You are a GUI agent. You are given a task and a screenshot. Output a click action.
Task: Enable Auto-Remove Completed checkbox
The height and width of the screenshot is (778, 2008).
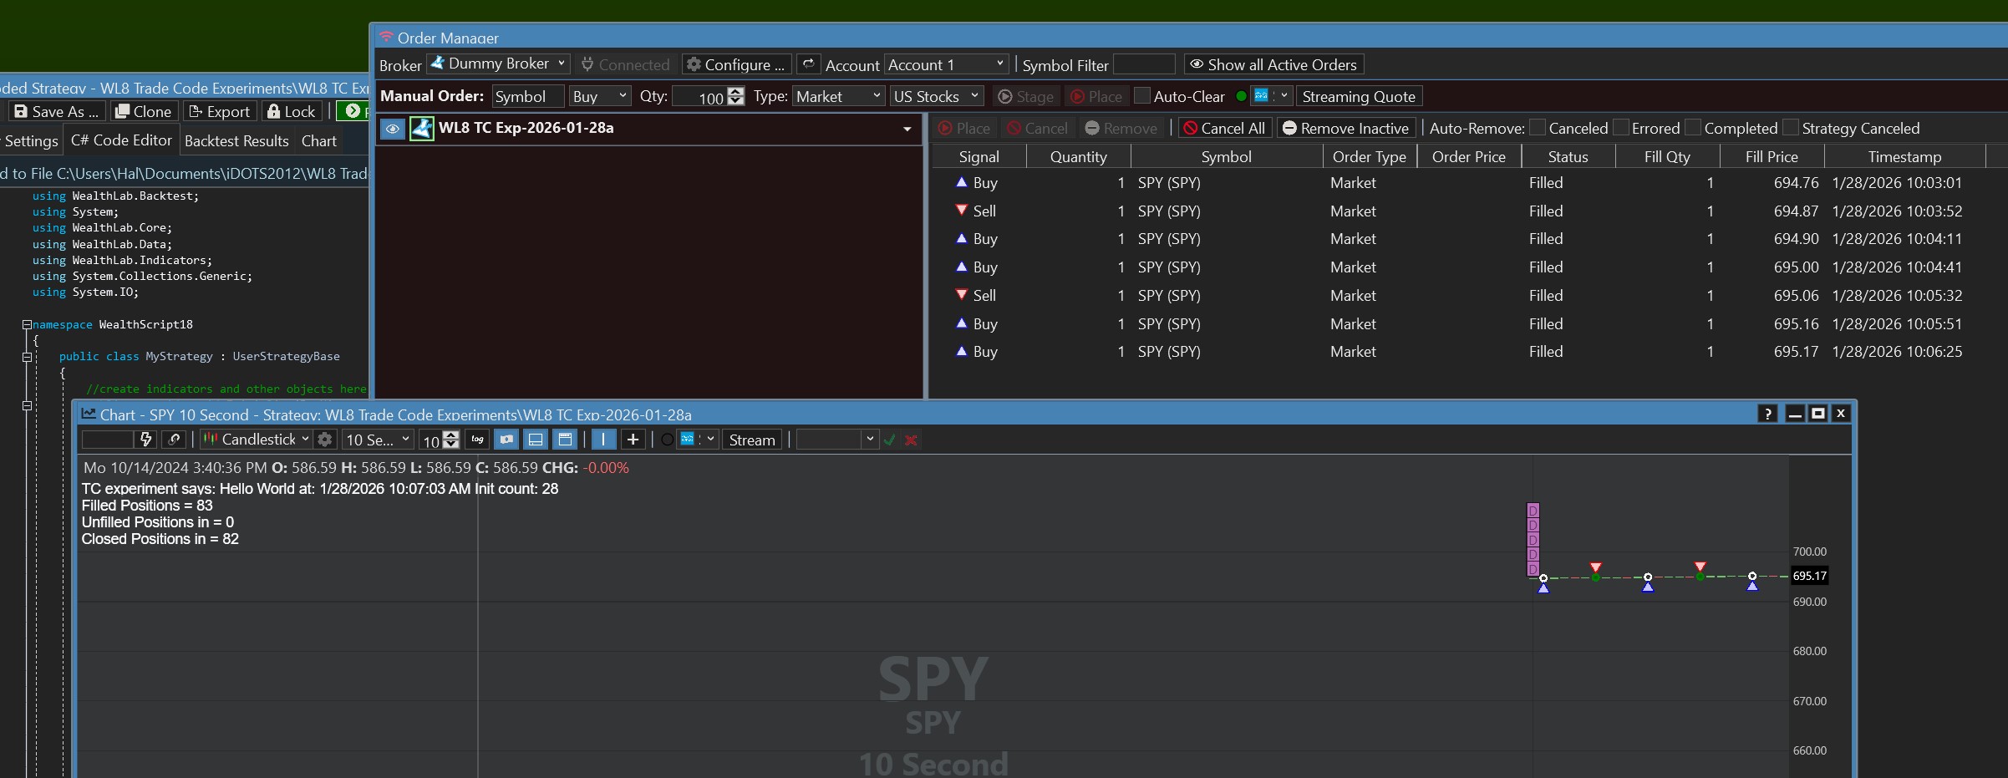pyautogui.click(x=1692, y=128)
